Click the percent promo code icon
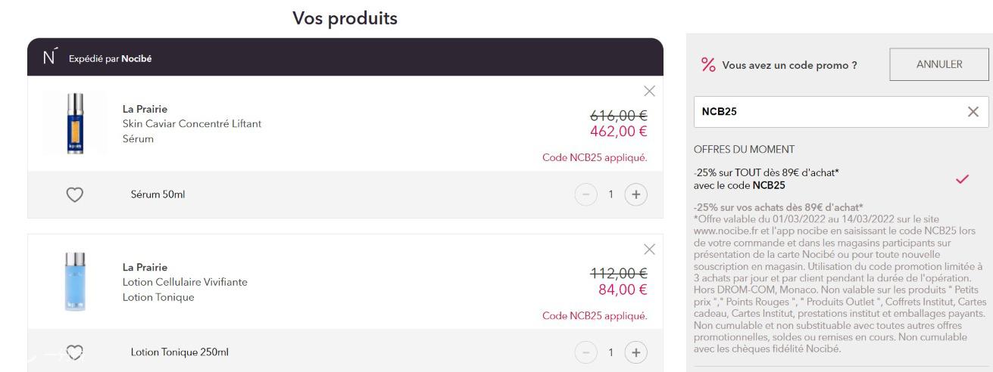The width and height of the screenshot is (993, 372). pyautogui.click(x=708, y=65)
